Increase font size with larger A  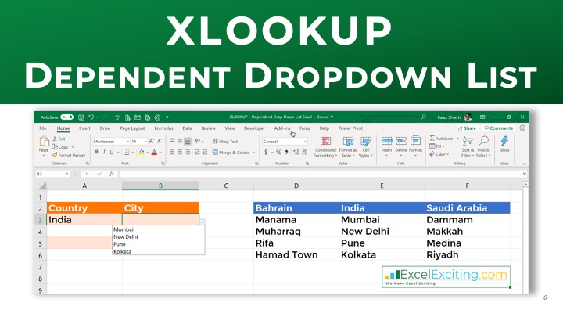click(152, 141)
